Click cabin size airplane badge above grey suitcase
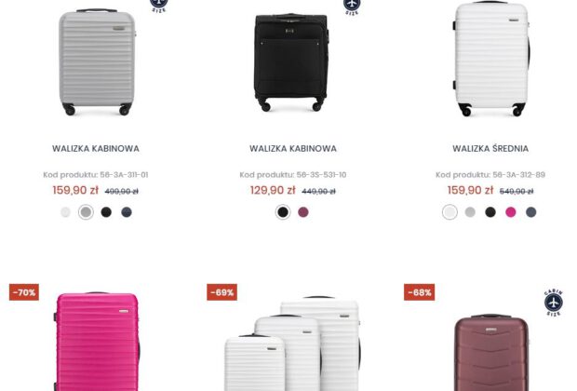Viewport: 577px width, 391px height. pyautogui.click(x=159, y=6)
